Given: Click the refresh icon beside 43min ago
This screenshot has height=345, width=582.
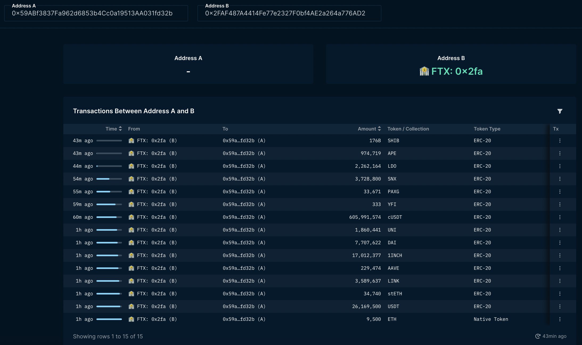Looking at the screenshot, I should point(538,336).
